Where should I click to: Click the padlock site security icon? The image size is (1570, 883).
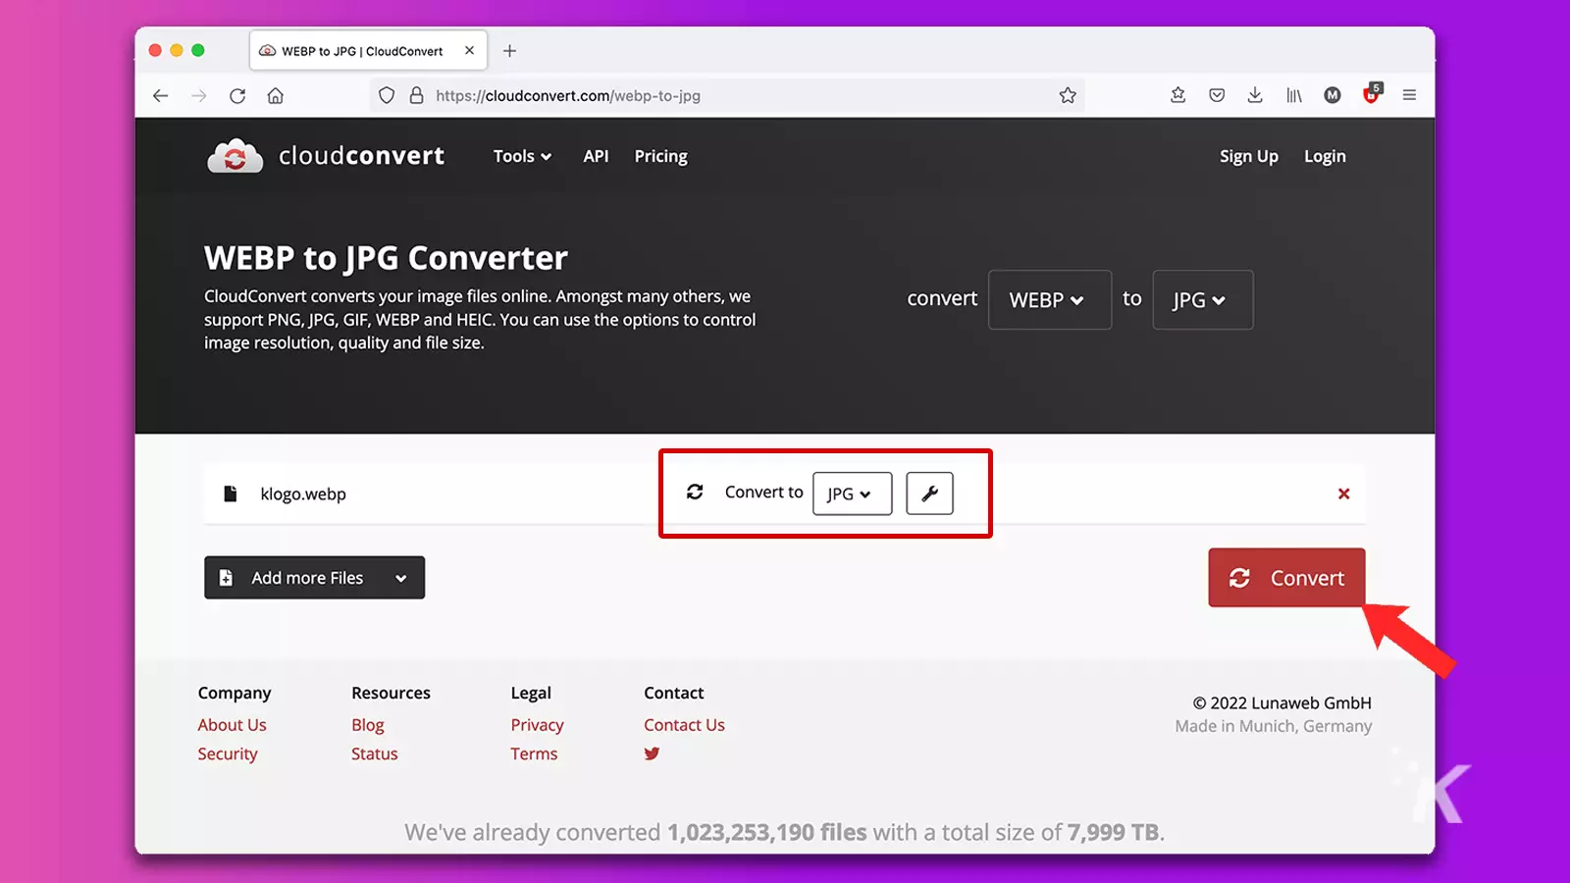[x=416, y=95]
